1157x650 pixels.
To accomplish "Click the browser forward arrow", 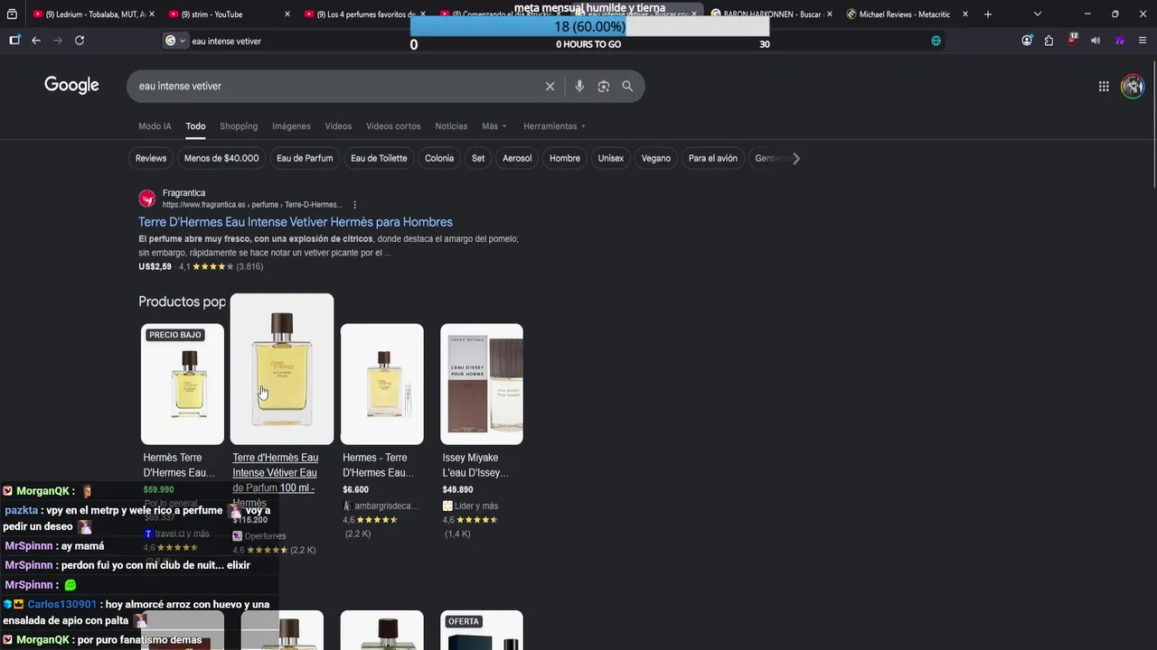I will 58,41.
